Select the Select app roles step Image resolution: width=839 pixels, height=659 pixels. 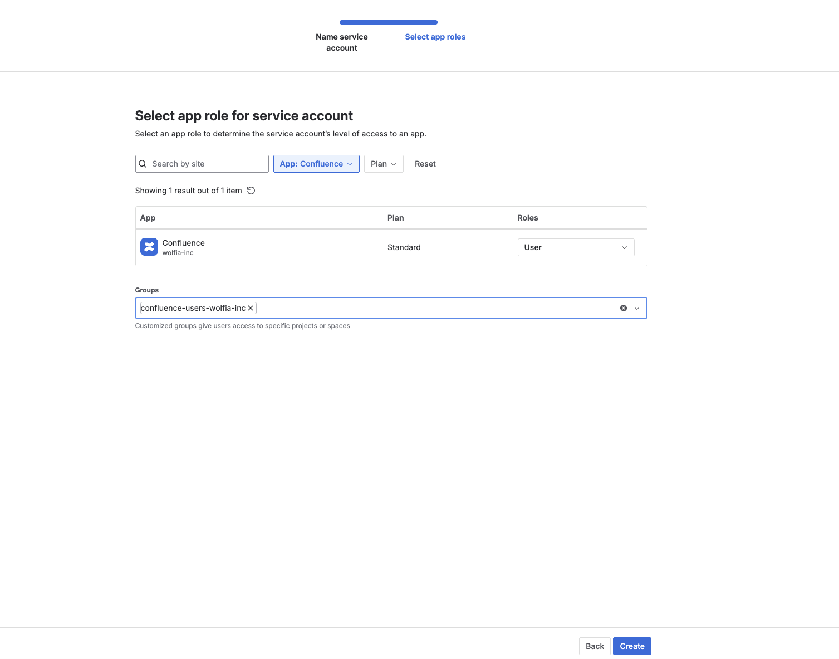[x=435, y=37]
